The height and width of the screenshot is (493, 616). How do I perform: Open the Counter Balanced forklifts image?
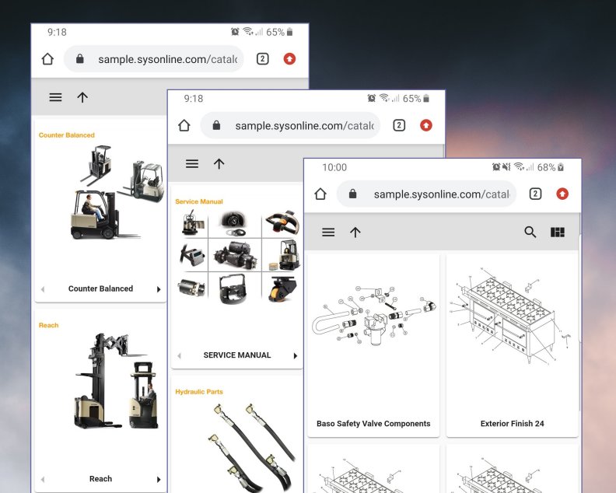tap(117, 192)
